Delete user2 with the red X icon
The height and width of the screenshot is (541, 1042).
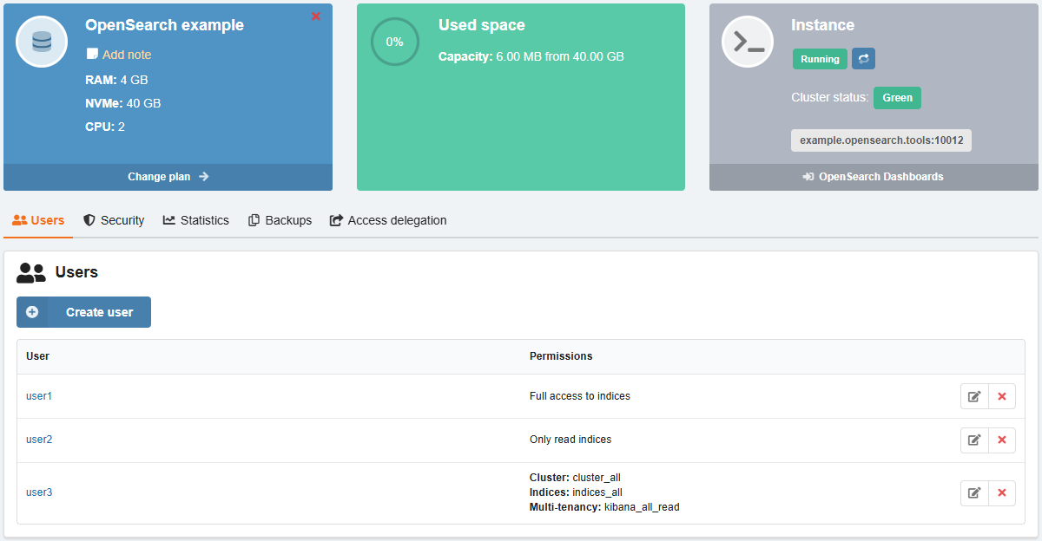[x=1001, y=440]
